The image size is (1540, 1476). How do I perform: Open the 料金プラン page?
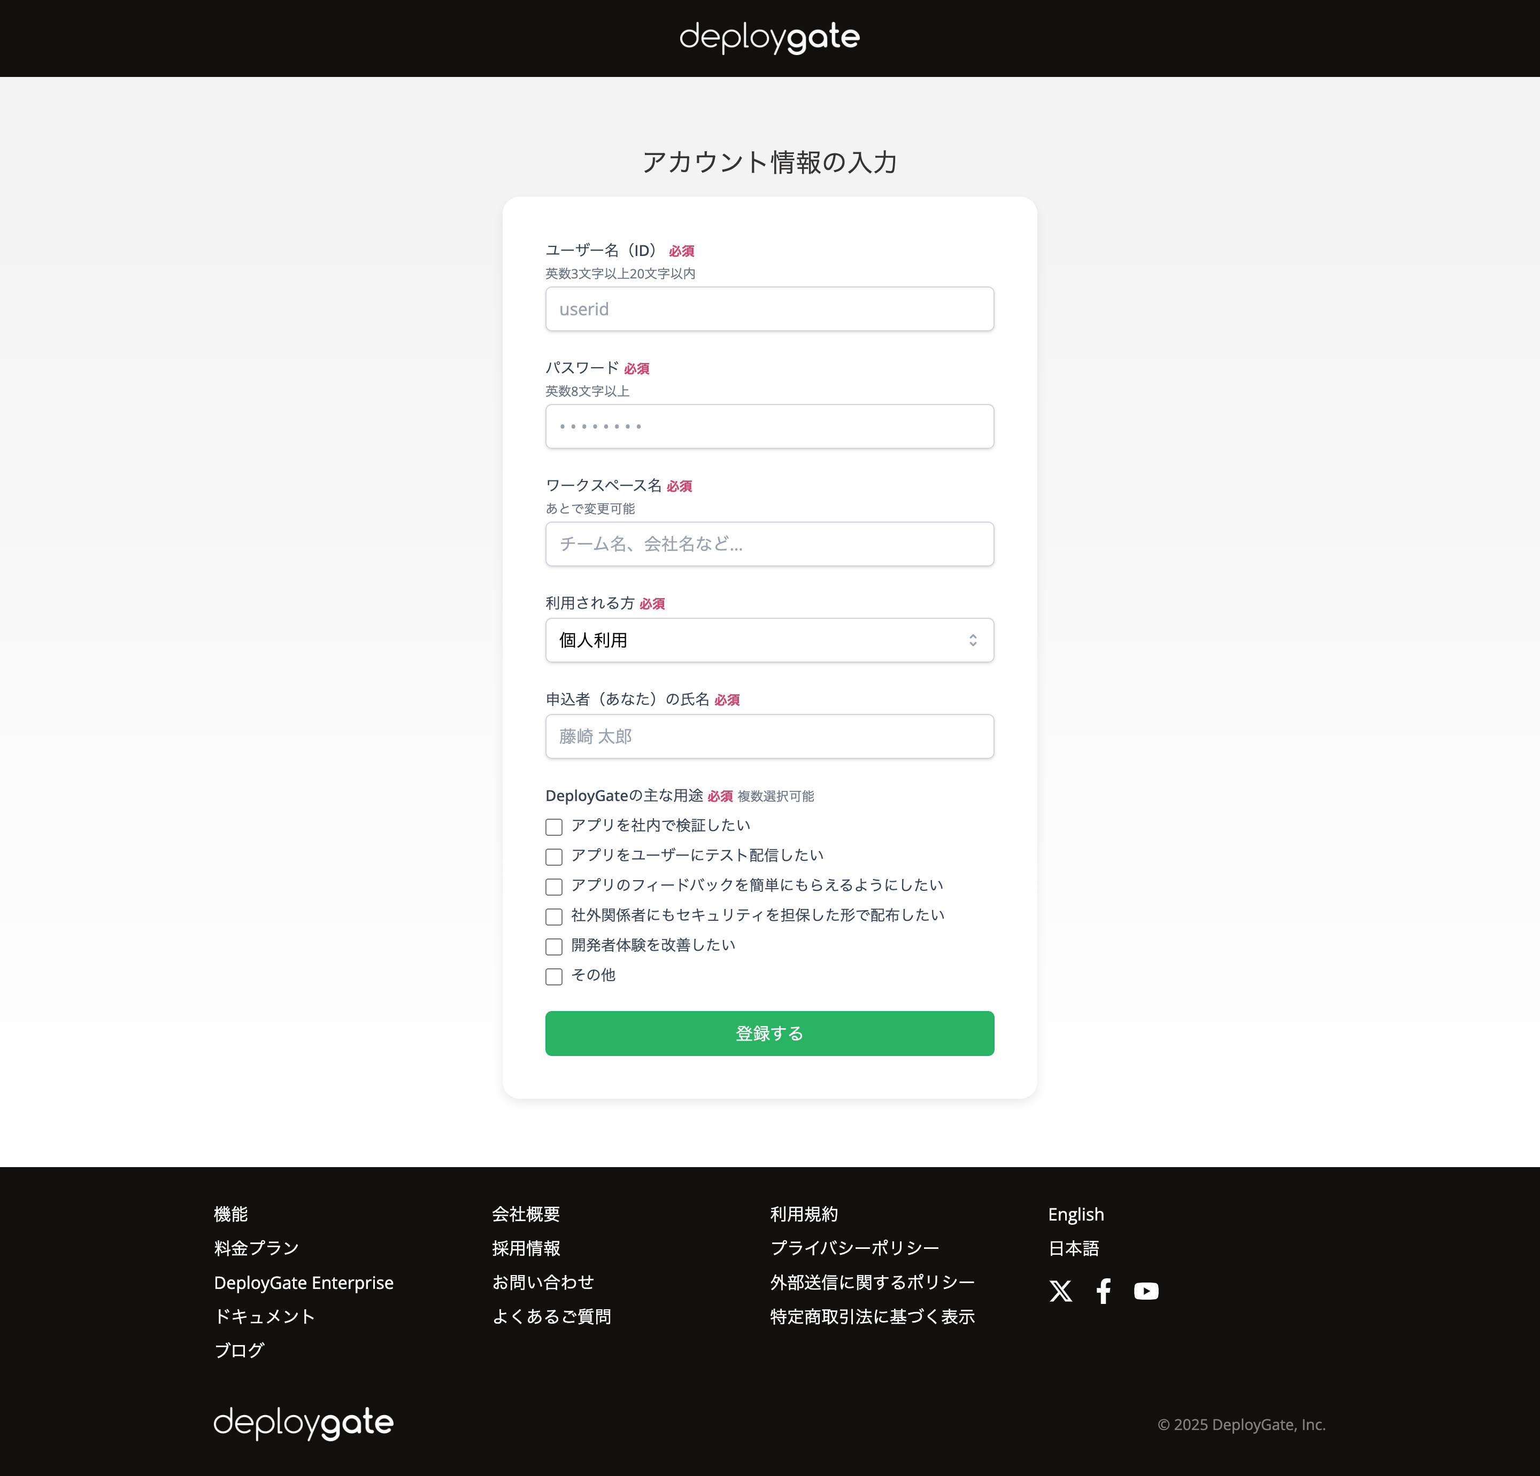[x=256, y=1248]
